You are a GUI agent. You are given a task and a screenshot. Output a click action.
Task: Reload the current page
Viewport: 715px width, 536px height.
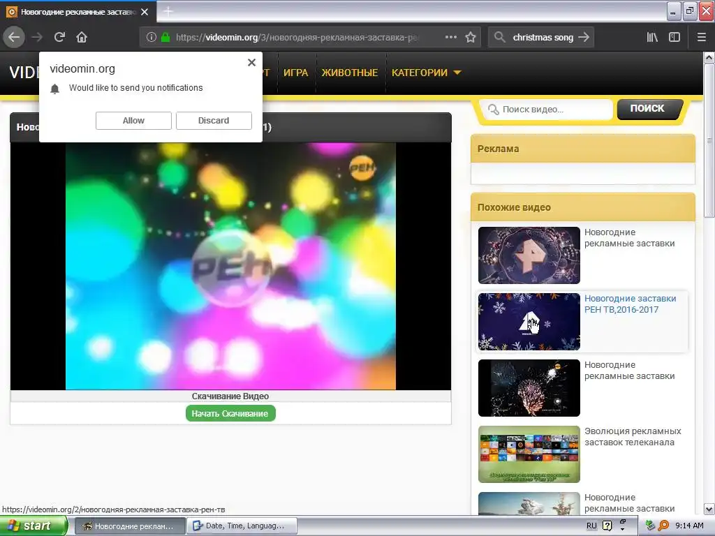point(59,38)
